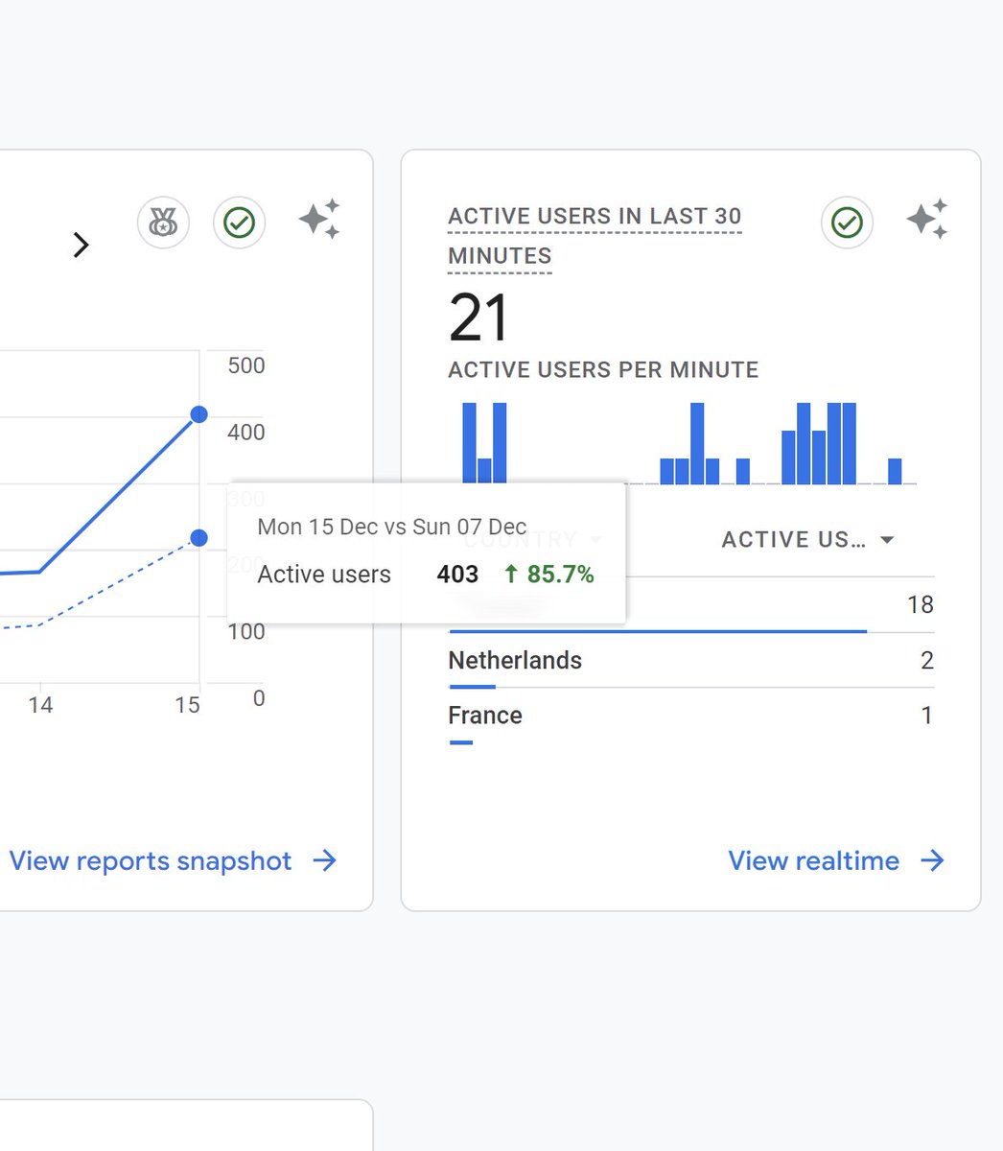
Task: Click the value 1 for France
Action: 927,716
